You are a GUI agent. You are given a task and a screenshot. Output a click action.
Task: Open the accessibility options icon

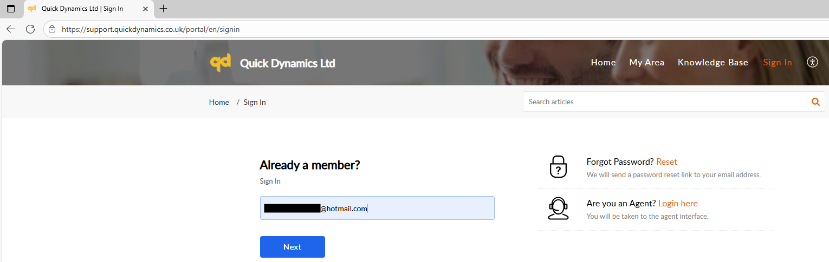[812, 62]
